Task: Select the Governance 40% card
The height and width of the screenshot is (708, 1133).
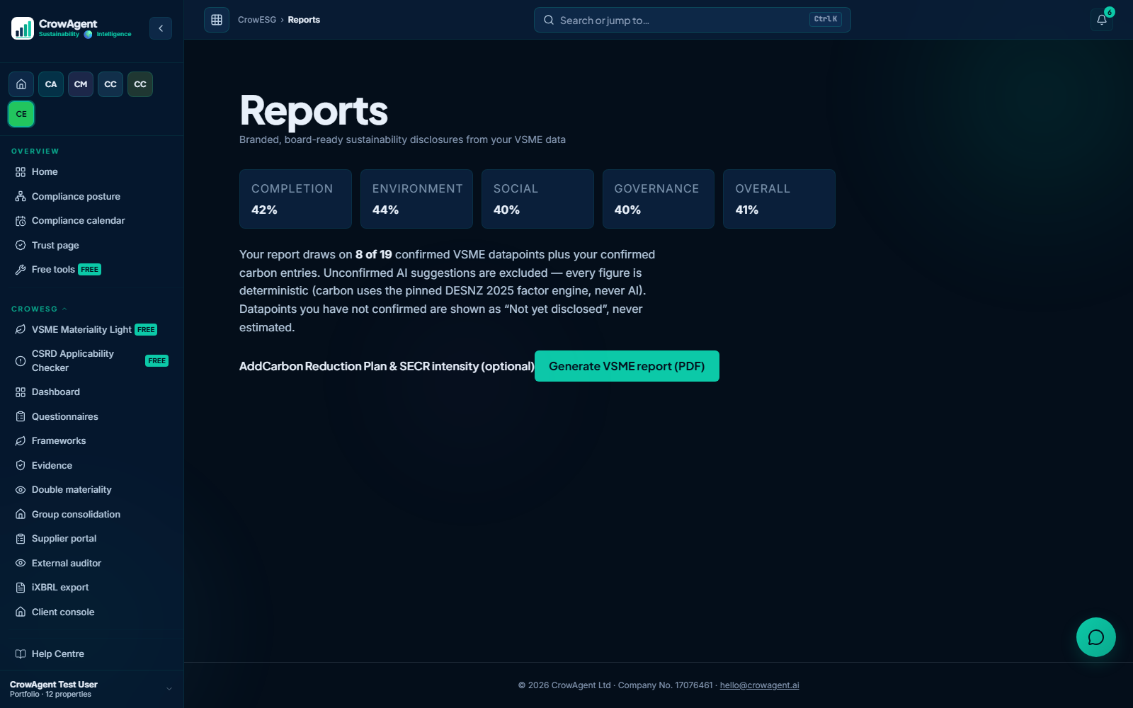Action: click(x=659, y=199)
